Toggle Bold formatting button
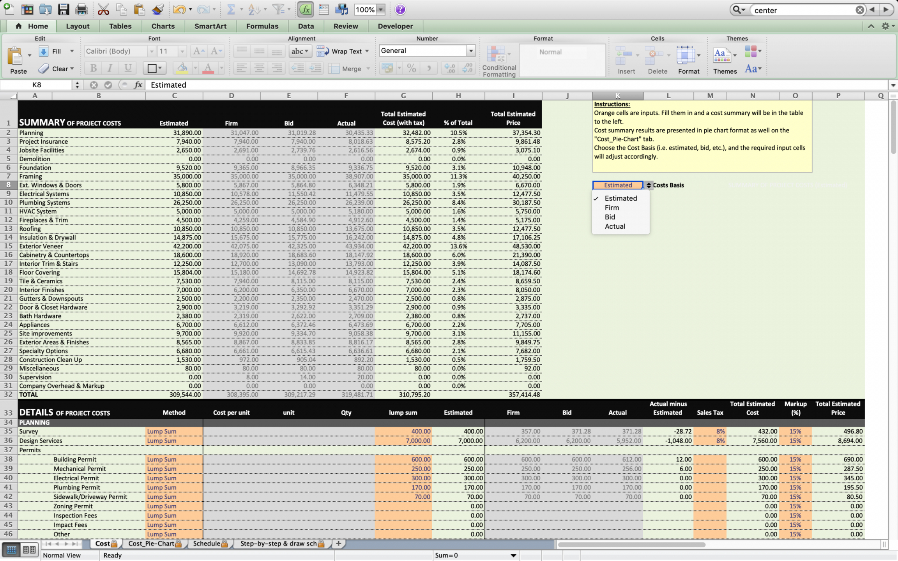The width and height of the screenshot is (898, 561). pyautogui.click(x=94, y=68)
